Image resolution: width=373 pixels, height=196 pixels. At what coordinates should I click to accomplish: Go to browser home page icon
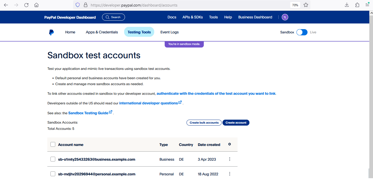pos(36,5)
